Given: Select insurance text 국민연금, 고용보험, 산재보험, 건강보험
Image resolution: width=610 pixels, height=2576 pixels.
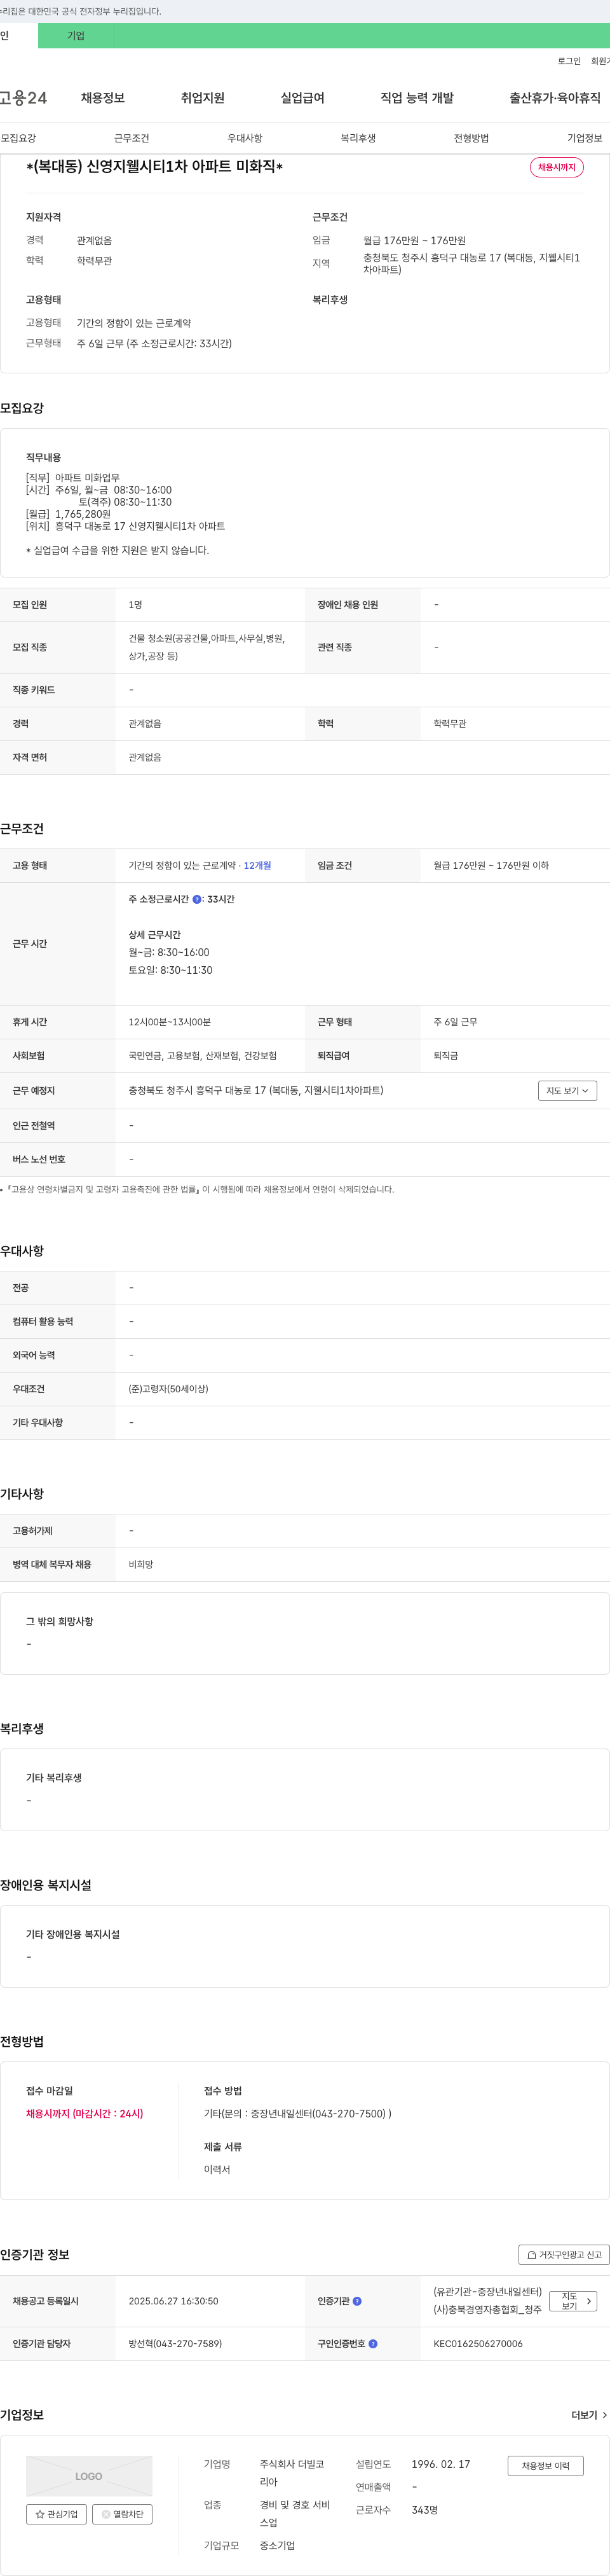Looking at the screenshot, I should [203, 1055].
